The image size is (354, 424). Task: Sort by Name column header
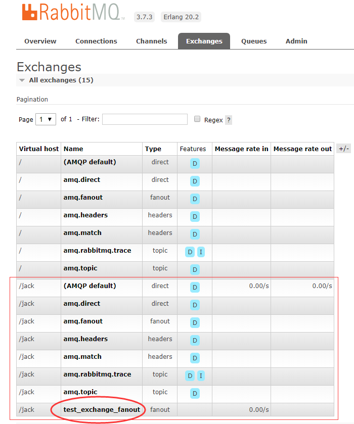(73, 149)
